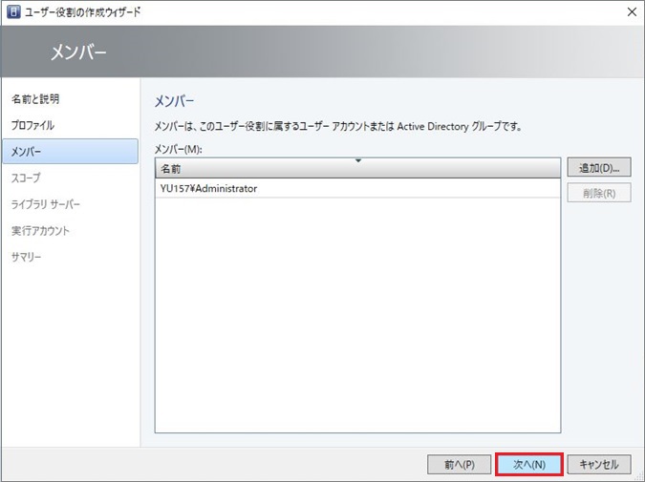This screenshot has height=482, width=645.
Task: Open the ライブラリ サーバー step
Action: pos(46,204)
